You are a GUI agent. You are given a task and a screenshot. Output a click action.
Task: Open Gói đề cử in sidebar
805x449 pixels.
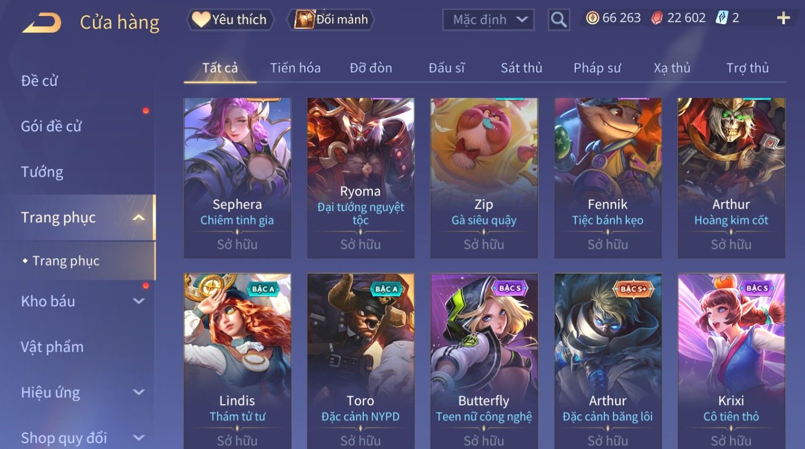click(51, 127)
